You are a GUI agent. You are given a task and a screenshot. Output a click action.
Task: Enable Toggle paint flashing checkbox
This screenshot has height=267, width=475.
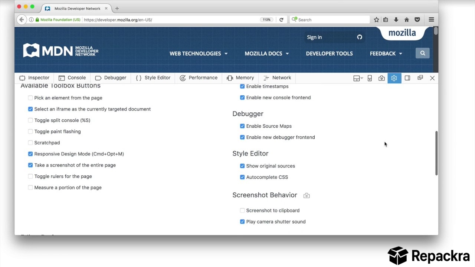[x=30, y=131]
